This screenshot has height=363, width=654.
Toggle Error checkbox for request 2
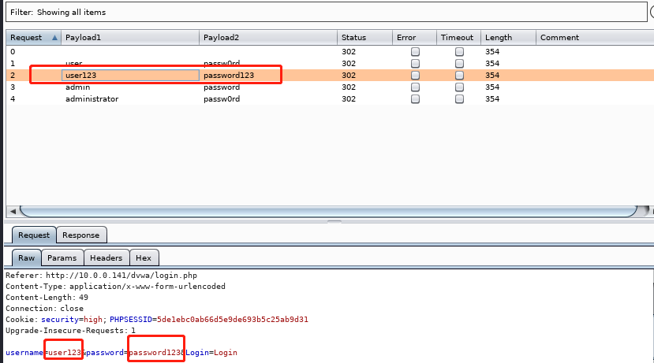(415, 76)
